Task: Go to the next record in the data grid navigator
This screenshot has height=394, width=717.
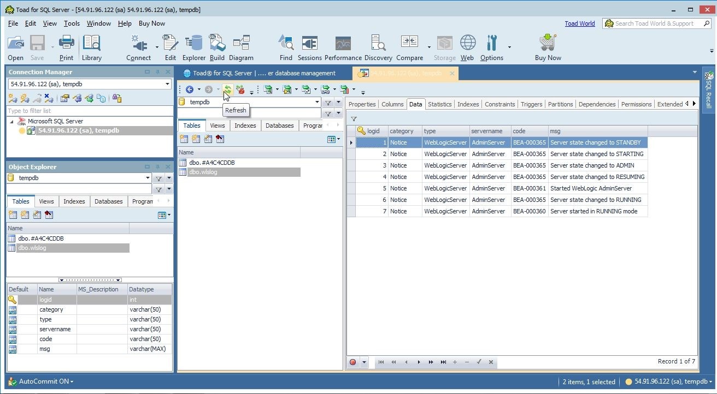Action: 419,362
